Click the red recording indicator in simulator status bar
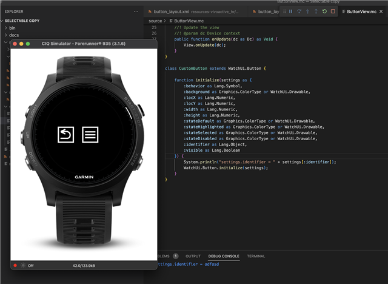Screen dimensions: 388x284 (x=15, y=265)
